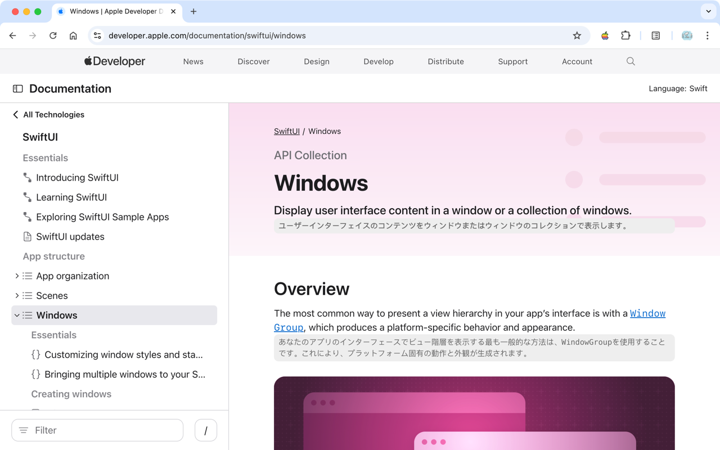Screen dimensions: 720x450
Task: Select App organization in sidebar
Action: pos(73,276)
